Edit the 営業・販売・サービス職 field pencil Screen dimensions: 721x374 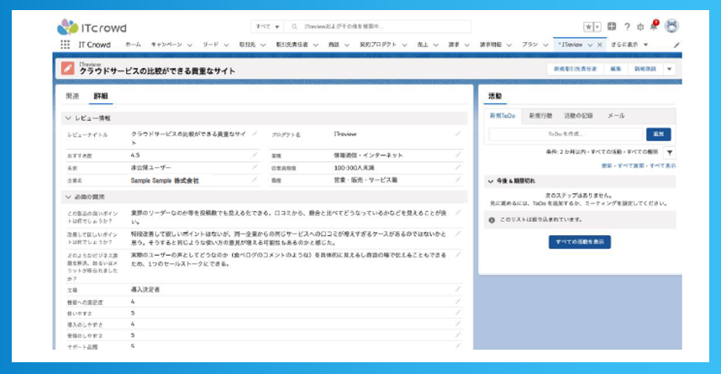[457, 180]
